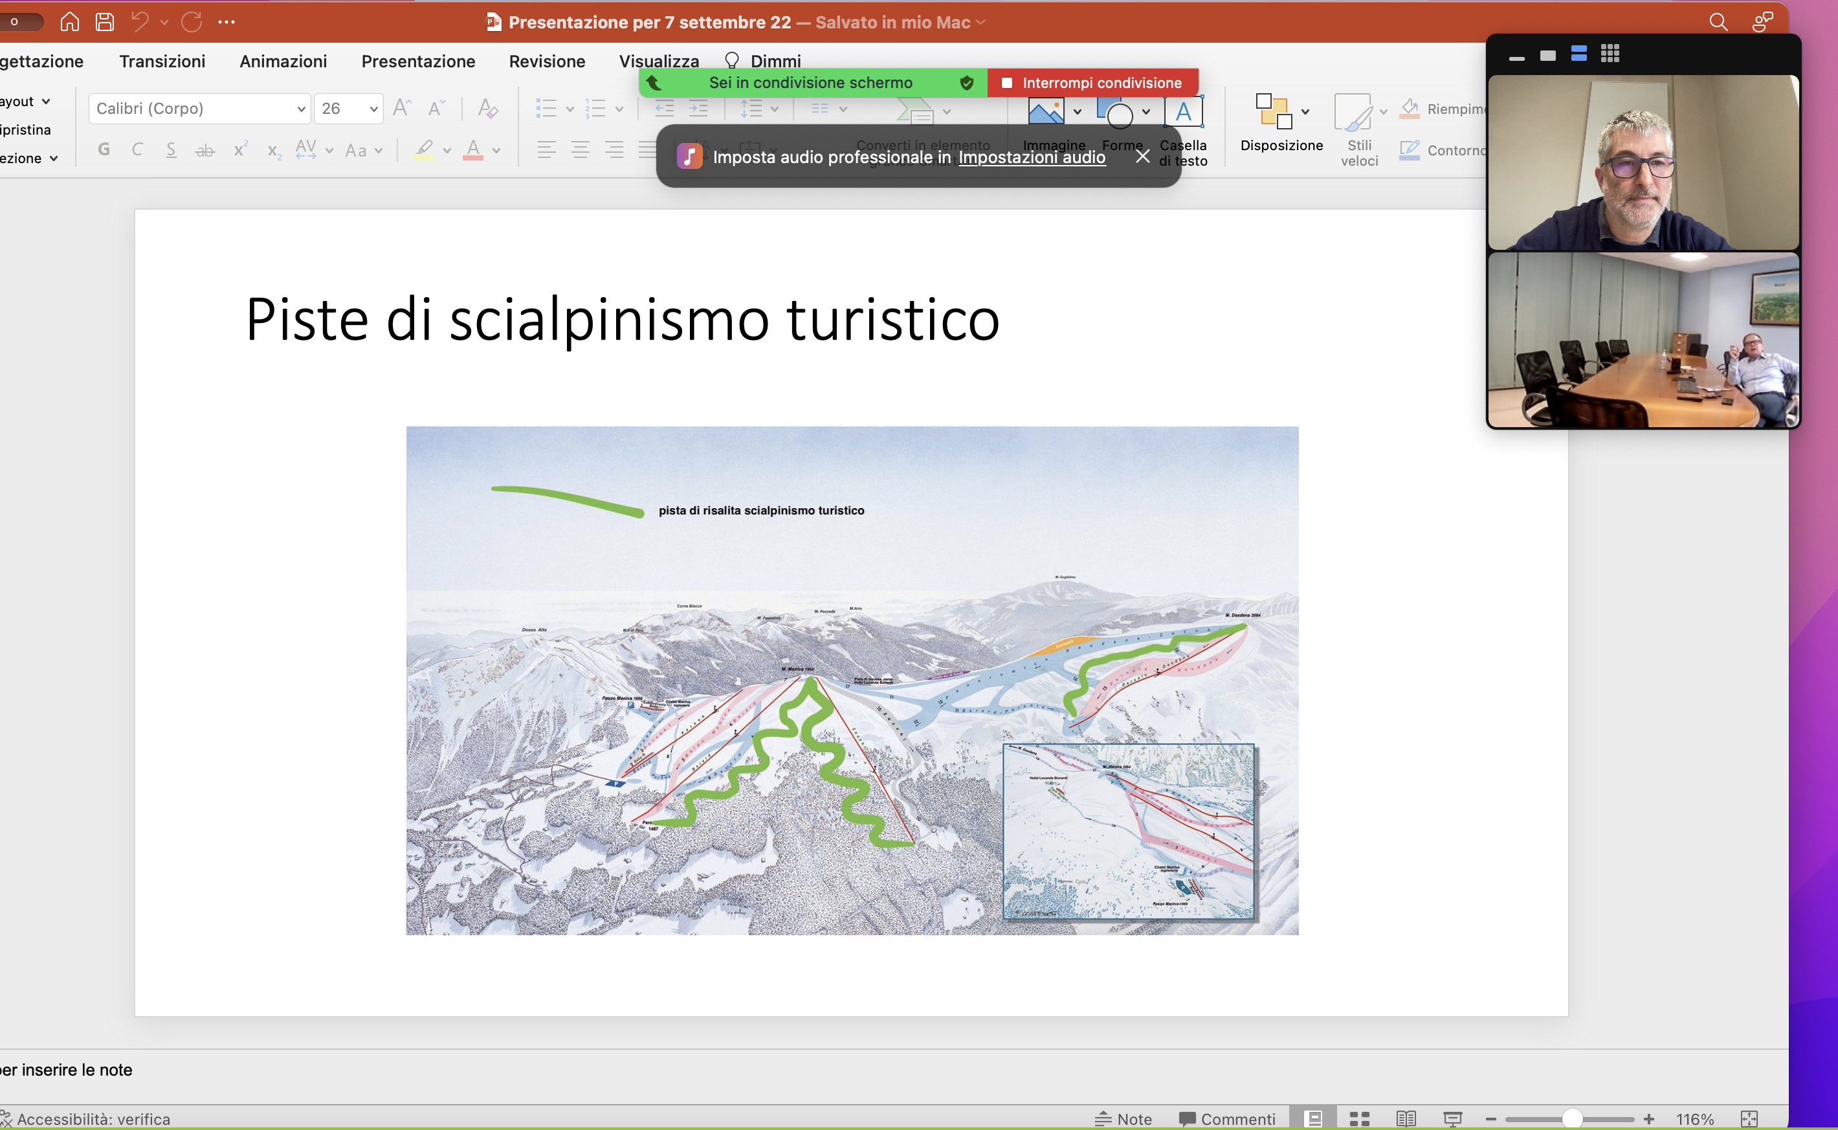
Task: Open the Commenti button in status bar
Action: coord(1227,1119)
